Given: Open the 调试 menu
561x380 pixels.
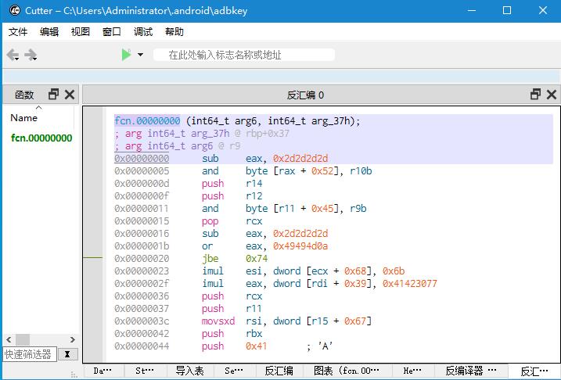Looking at the screenshot, I should point(143,32).
